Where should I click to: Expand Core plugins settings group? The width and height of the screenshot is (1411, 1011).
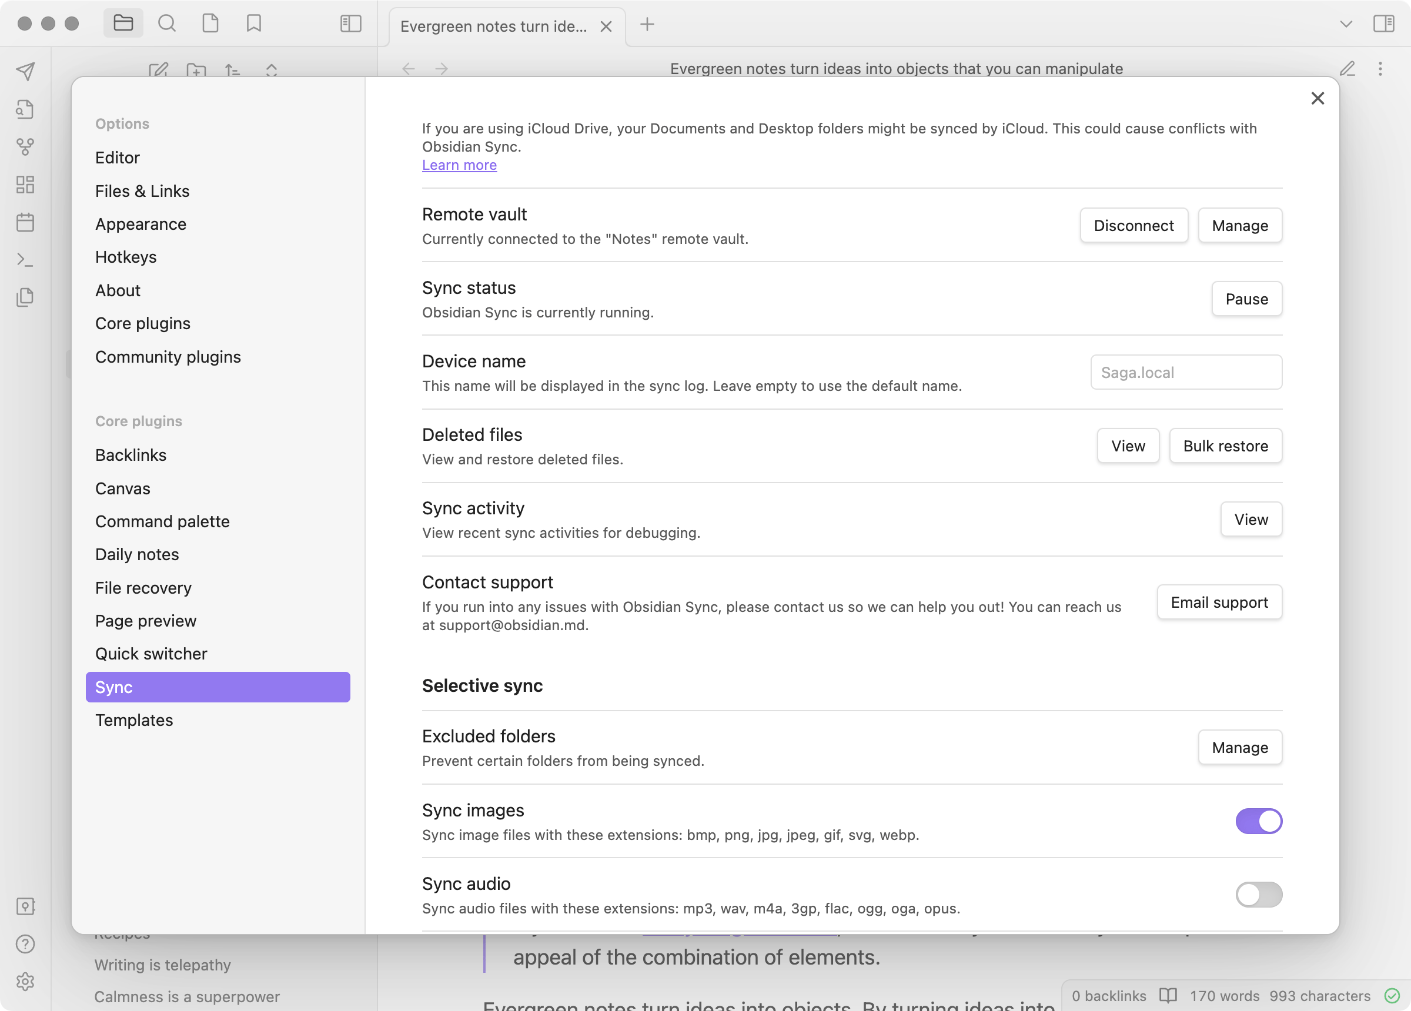(x=138, y=419)
